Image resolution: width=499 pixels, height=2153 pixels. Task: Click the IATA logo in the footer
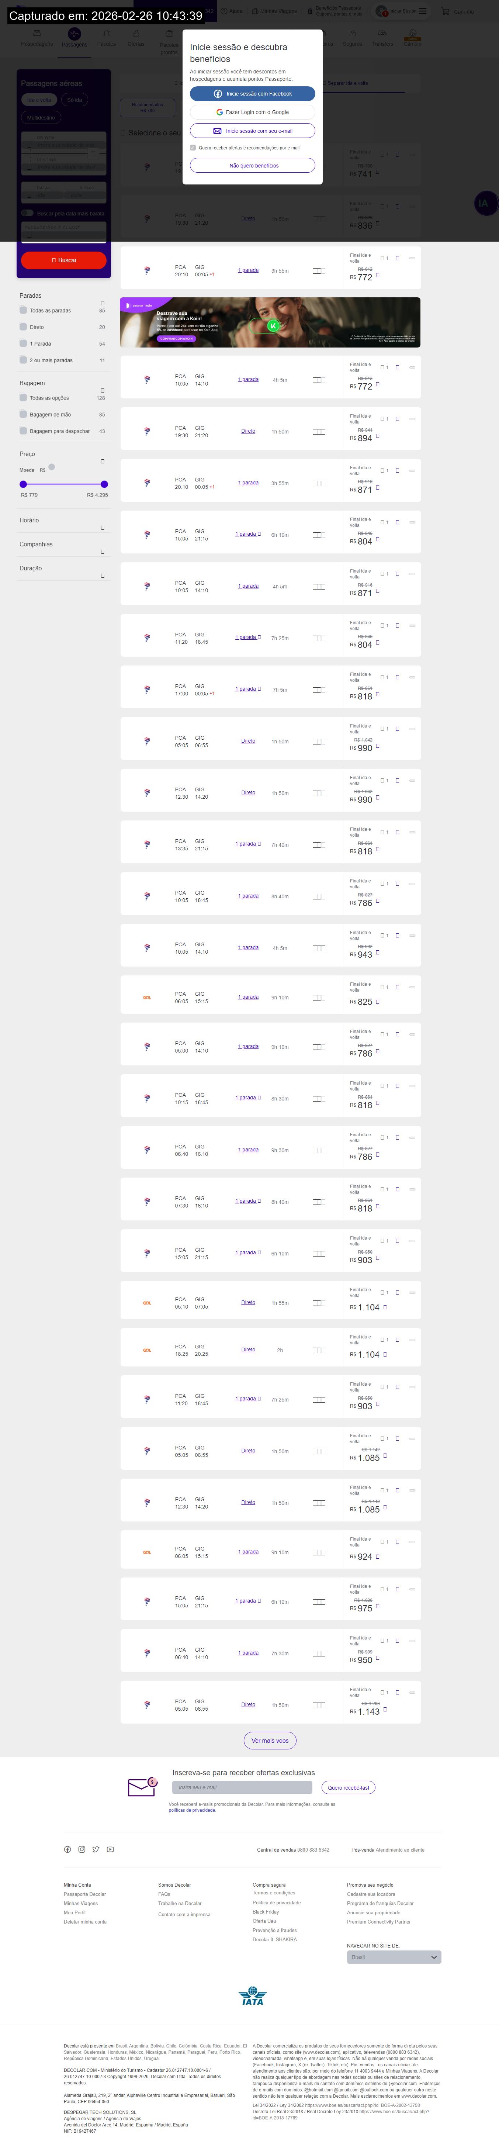click(x=252, y=1997)
